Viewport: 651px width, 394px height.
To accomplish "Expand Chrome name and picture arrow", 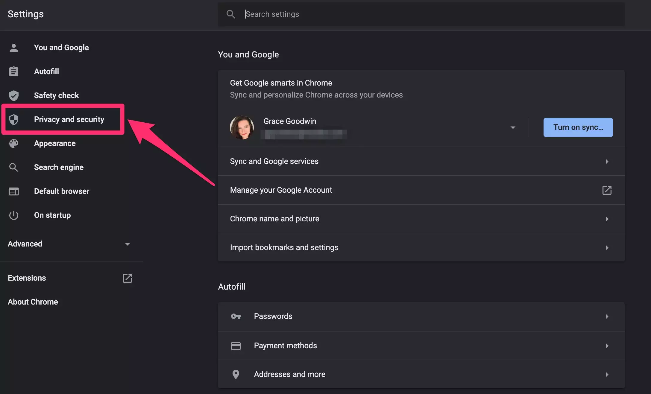I will pos(607,219).
